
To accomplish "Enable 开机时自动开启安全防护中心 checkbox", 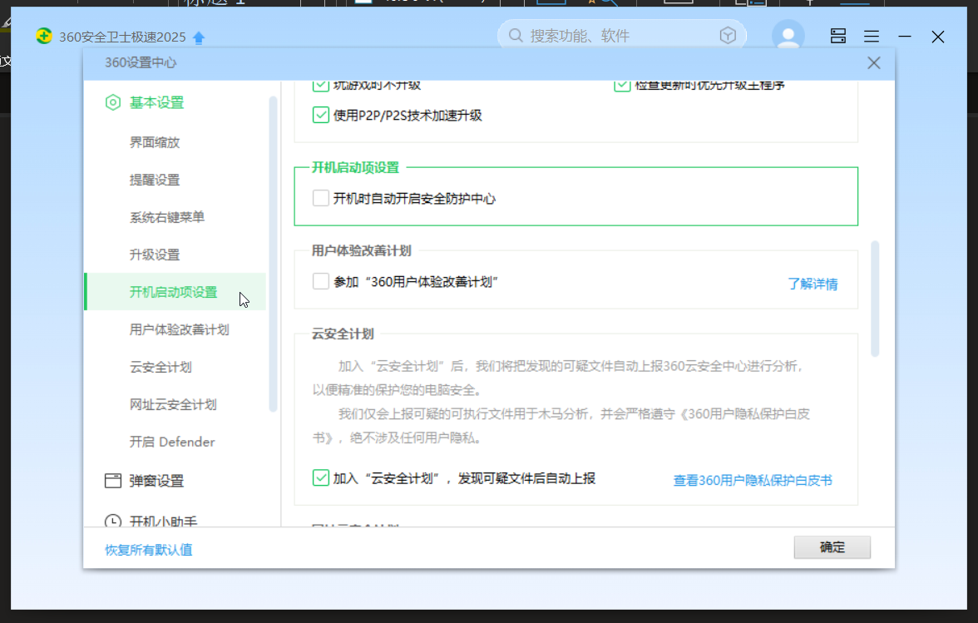I will [321, 198].
